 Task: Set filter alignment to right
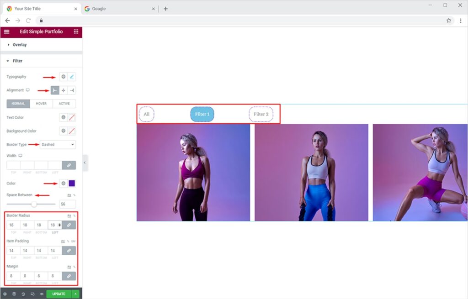pos(72,90)
